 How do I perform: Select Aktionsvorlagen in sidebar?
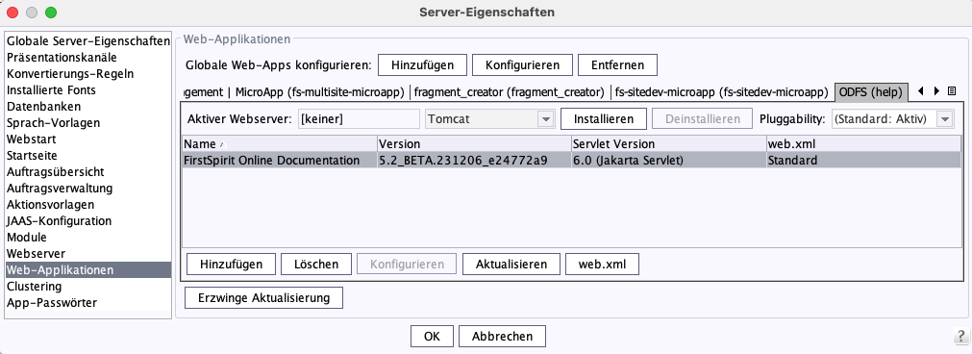88,205
